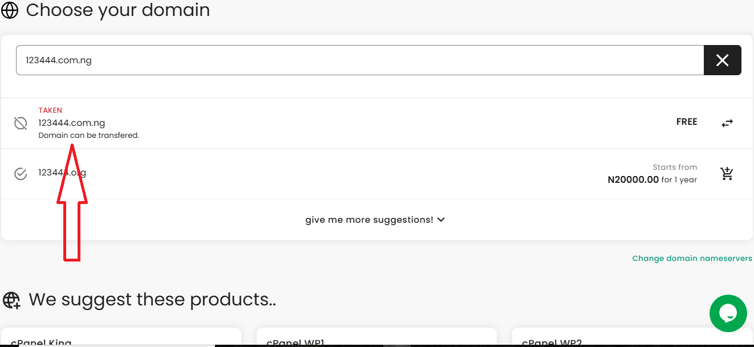
Task: Click the FREE price label
Action: tap(686, 121)
